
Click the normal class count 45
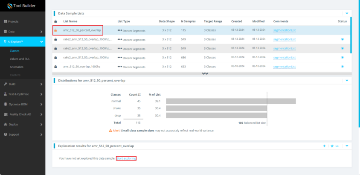tap(139, 101)
